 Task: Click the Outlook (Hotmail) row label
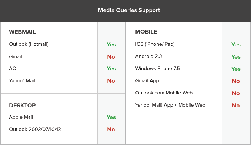[x=29, y=44]
